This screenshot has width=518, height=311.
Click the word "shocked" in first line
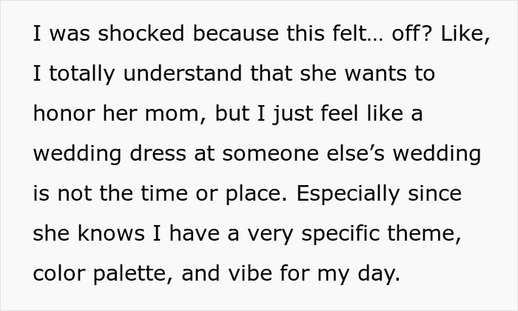coord(141,33)
